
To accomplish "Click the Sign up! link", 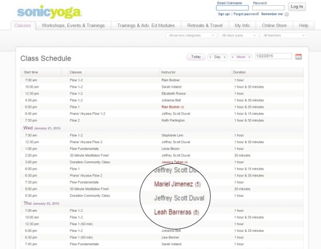I will pos(224,14).
